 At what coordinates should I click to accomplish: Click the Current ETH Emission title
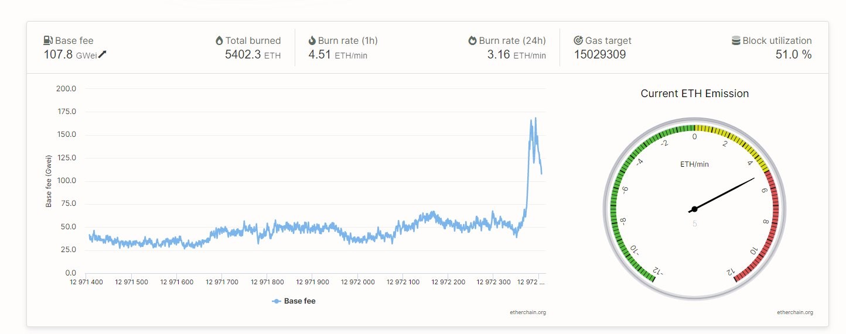pyautogui.click(x=695, y=94)
